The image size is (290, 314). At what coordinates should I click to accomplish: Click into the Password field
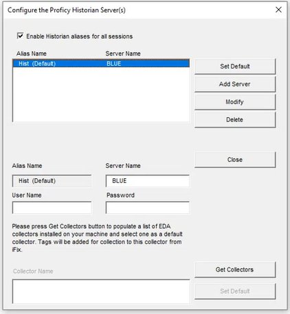click(148, 208)
